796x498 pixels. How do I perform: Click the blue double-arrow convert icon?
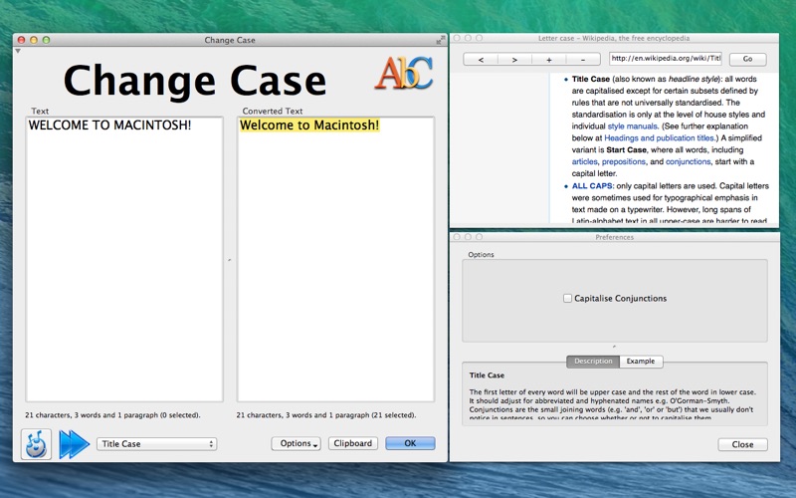point(74,444)
